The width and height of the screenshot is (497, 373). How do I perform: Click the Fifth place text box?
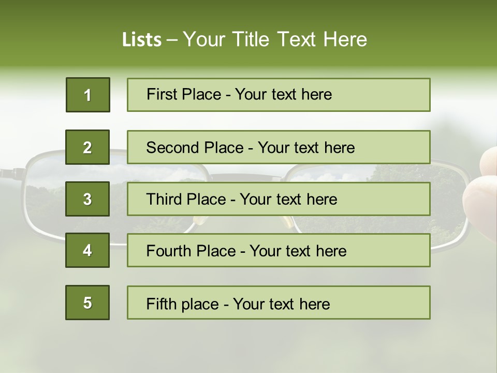click(279, 303)
